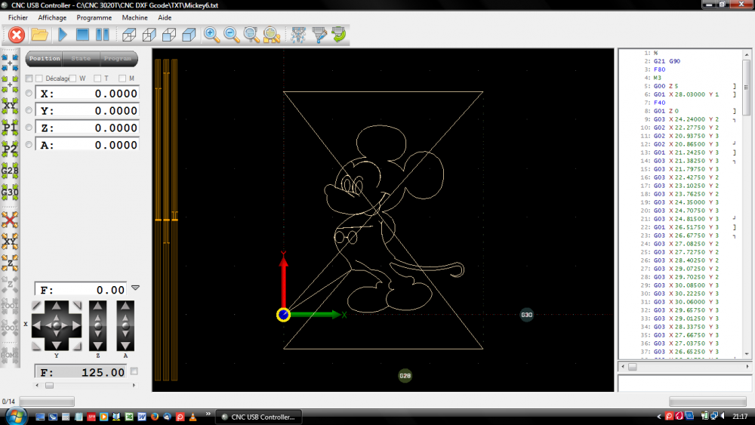Select the X axis radio button

pyautogui.click(x=29, y=94)
